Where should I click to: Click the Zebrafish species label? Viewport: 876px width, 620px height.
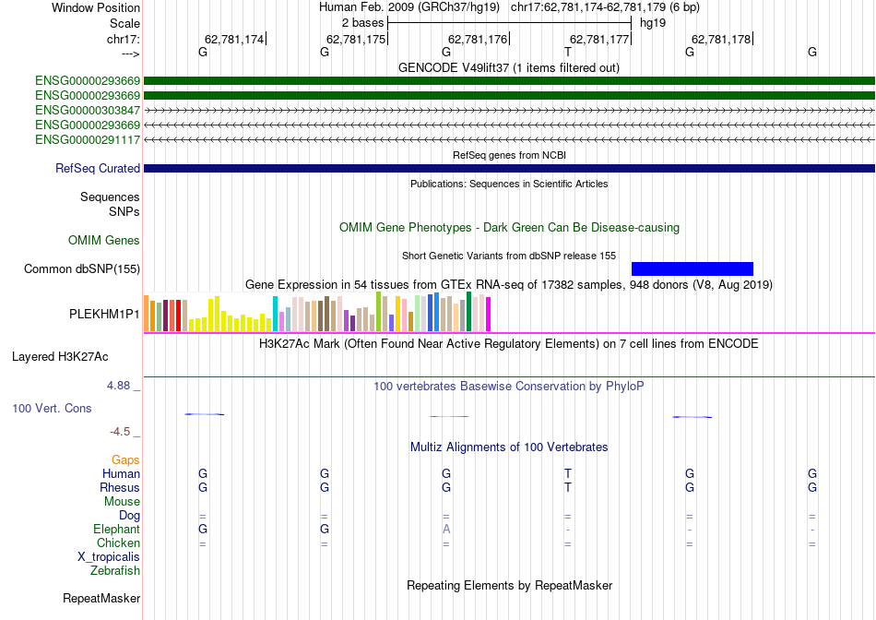115,571
